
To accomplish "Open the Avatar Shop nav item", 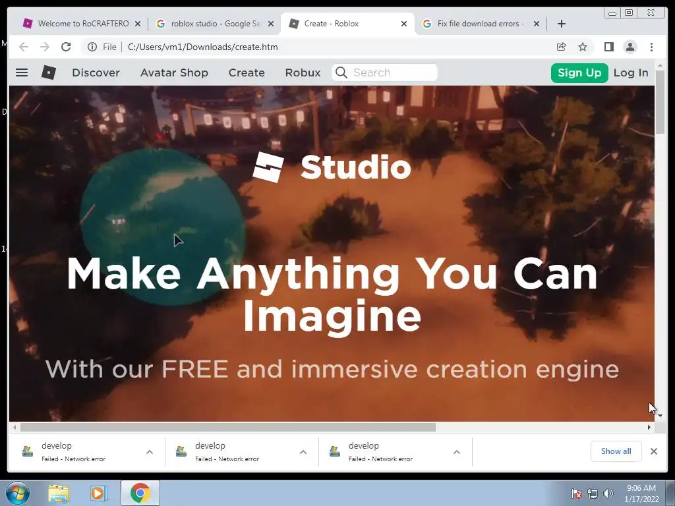I will [174, 72].
